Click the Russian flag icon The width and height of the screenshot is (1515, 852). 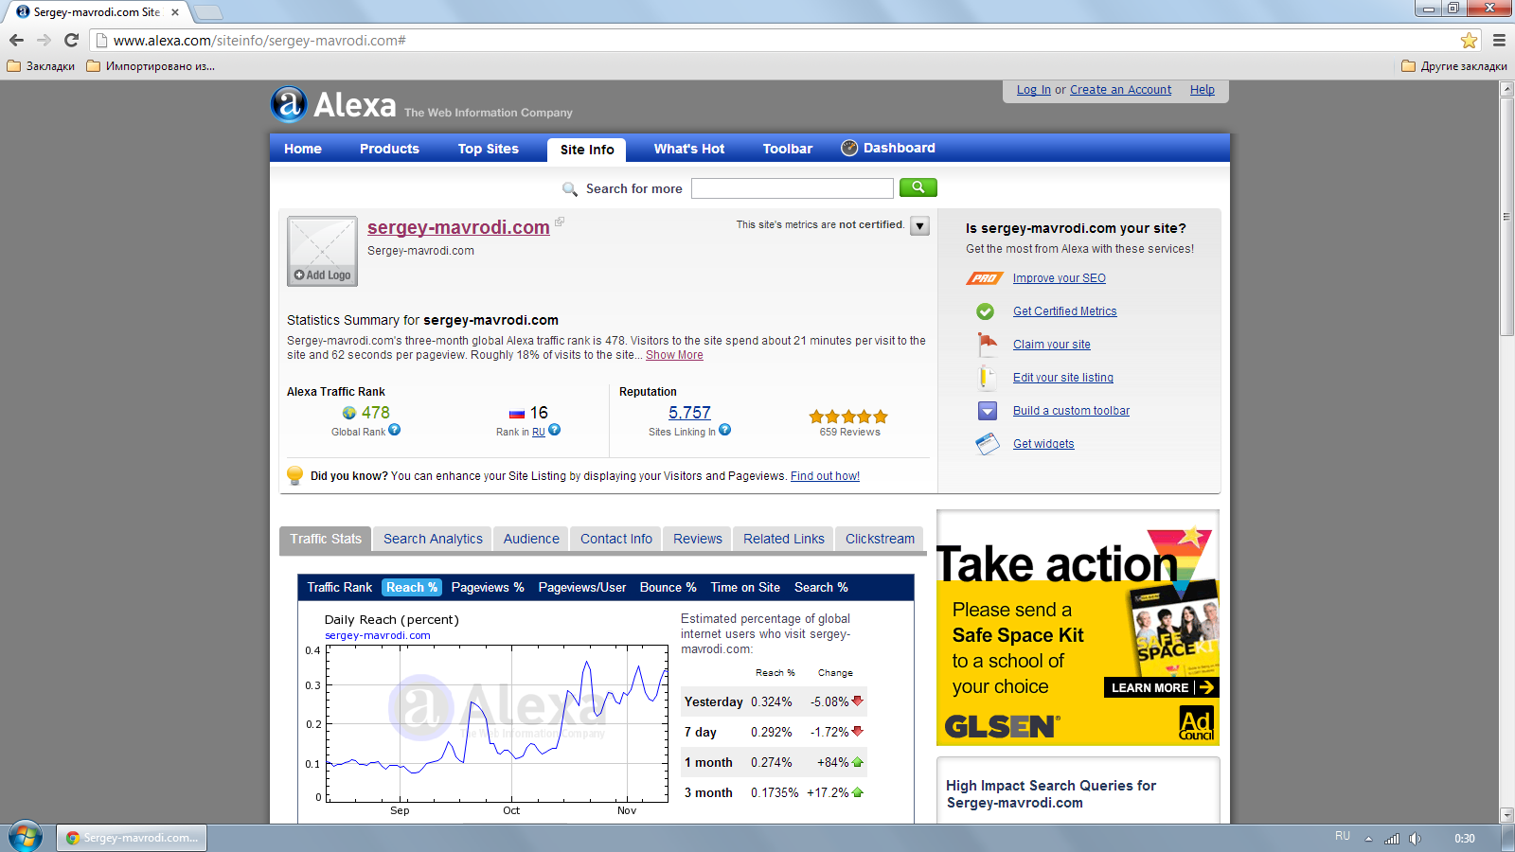click(517, 414)
